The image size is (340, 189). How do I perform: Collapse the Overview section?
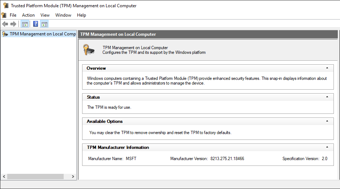click(x=327, y=68)
